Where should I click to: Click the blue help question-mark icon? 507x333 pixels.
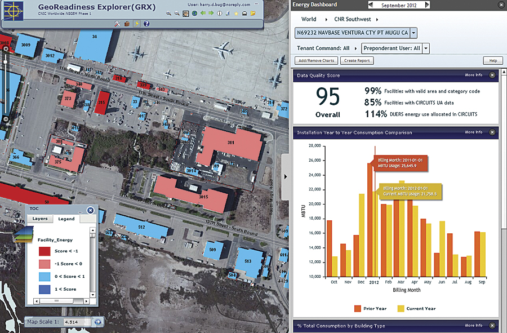click(146, 24)
